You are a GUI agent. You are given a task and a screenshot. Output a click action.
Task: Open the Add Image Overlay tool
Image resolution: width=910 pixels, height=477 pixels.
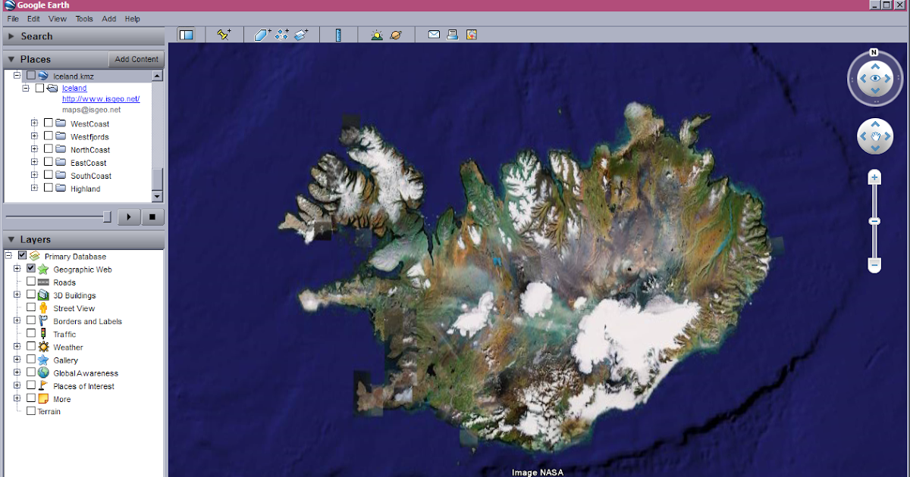[301, 34]
